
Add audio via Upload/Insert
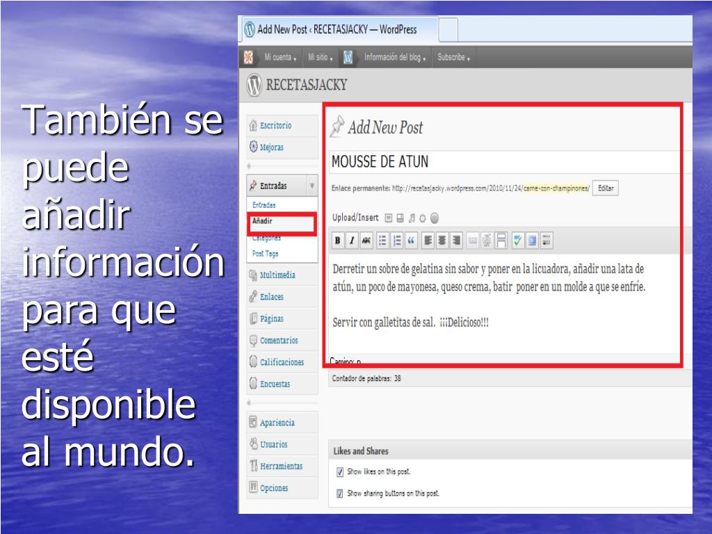pyautogui.click(x=412, y=218)
